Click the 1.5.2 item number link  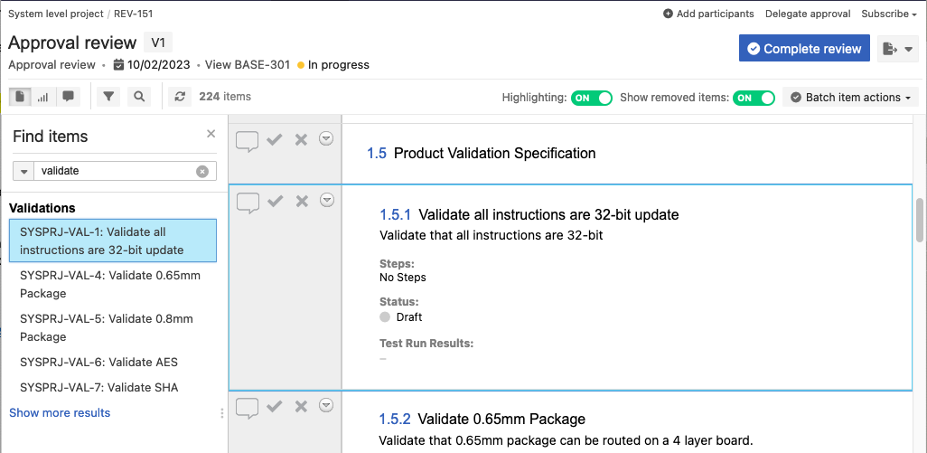395,420
